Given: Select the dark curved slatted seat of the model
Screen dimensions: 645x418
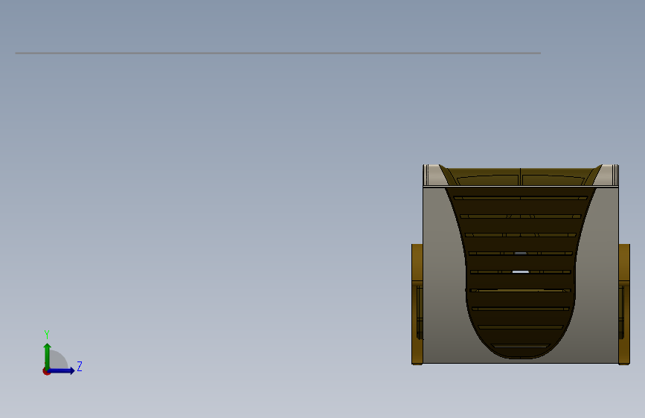Looking at the screenshot, I should coord(520,271).
